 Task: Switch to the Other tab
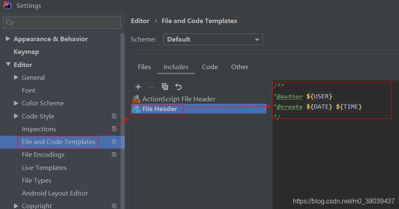click(240, 67)
